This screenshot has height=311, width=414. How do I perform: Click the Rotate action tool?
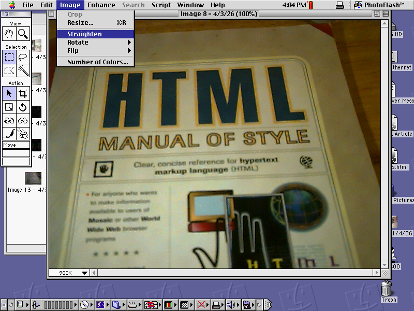23,107
